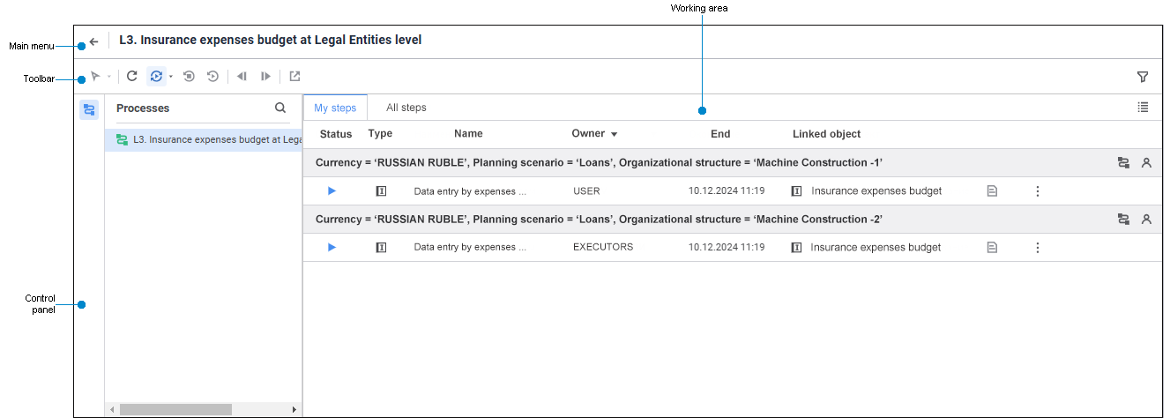Open user icon for Machine Construction -1
Viewport: 1170px width, 418px height.
(1146, 163)
